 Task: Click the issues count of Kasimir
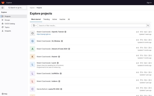point(150,56)
